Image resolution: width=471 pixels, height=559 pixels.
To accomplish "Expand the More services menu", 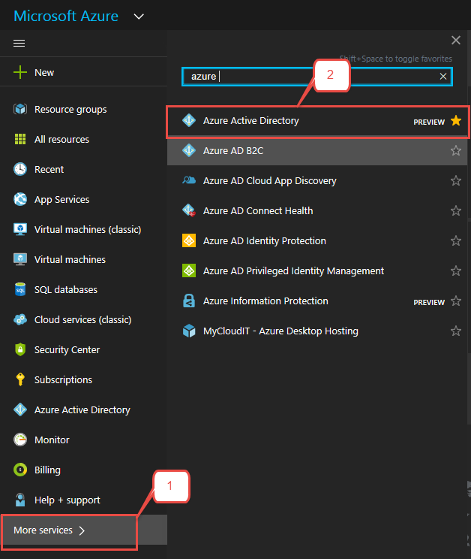I will [49, 530].
